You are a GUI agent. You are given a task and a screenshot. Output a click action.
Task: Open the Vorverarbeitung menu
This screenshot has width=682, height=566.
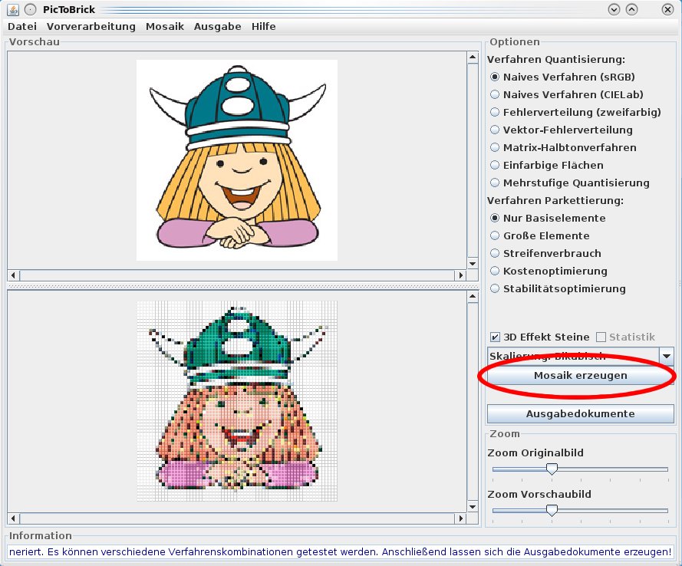[x=91, y=27]
